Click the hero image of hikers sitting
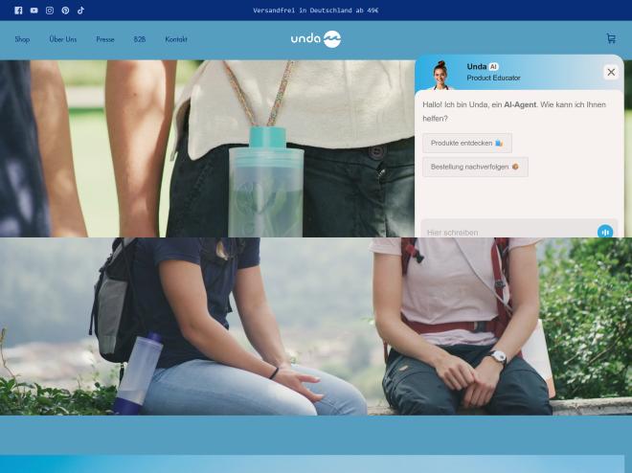Viewport: 632px width, 473px height. tap(316, 327)
